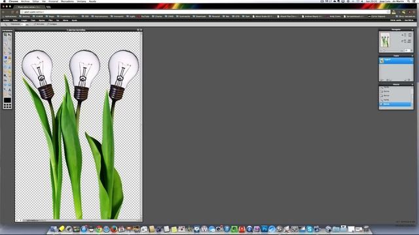This screenshot has width=419, height=235.
Task: Open the Filtro menu in Pixlr
Action: [x=50, y=20]
